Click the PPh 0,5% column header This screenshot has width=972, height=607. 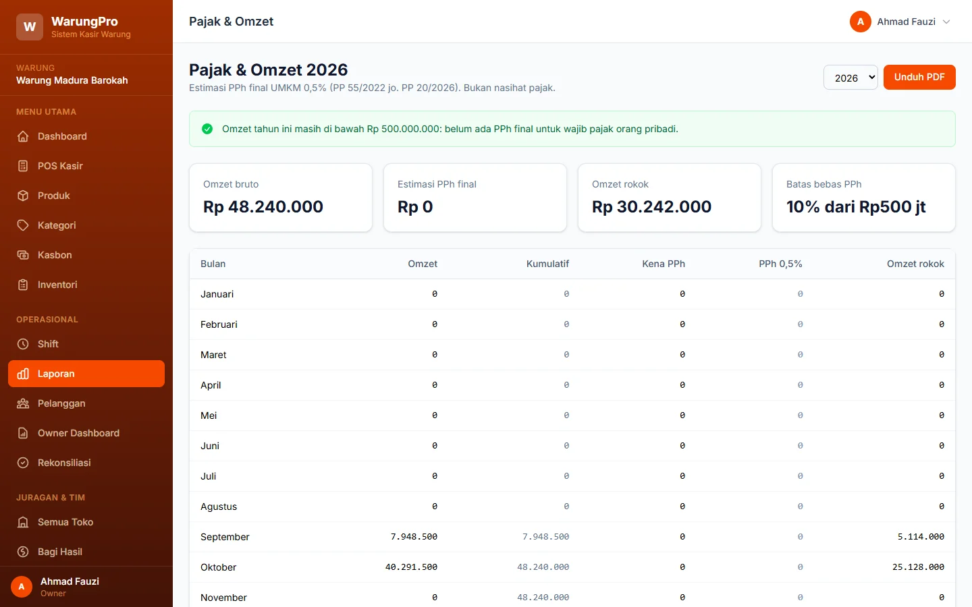[x=780, y=264]
